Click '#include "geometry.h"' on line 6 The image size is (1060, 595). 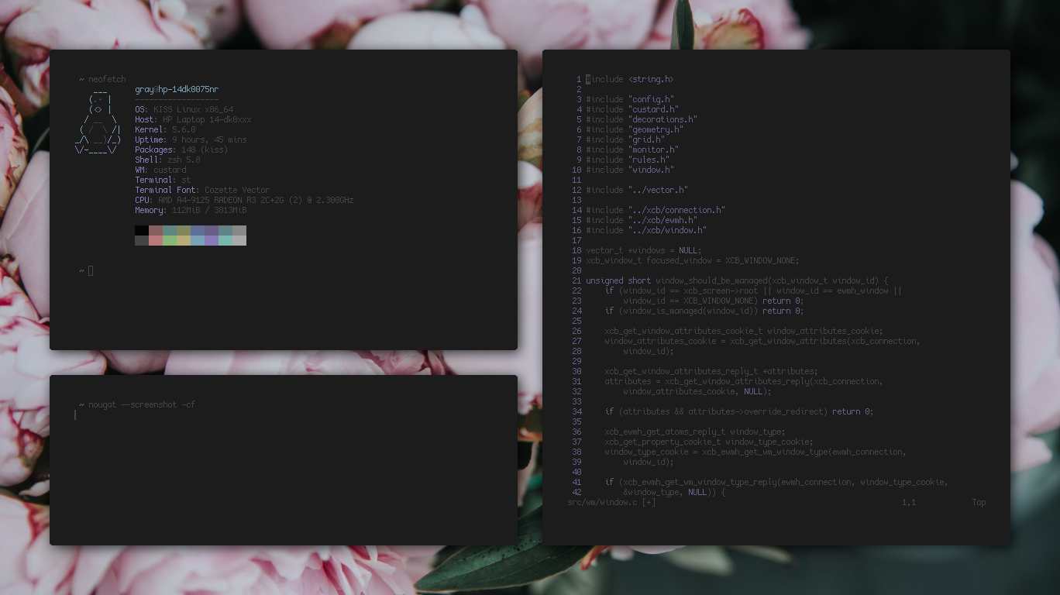635,129
